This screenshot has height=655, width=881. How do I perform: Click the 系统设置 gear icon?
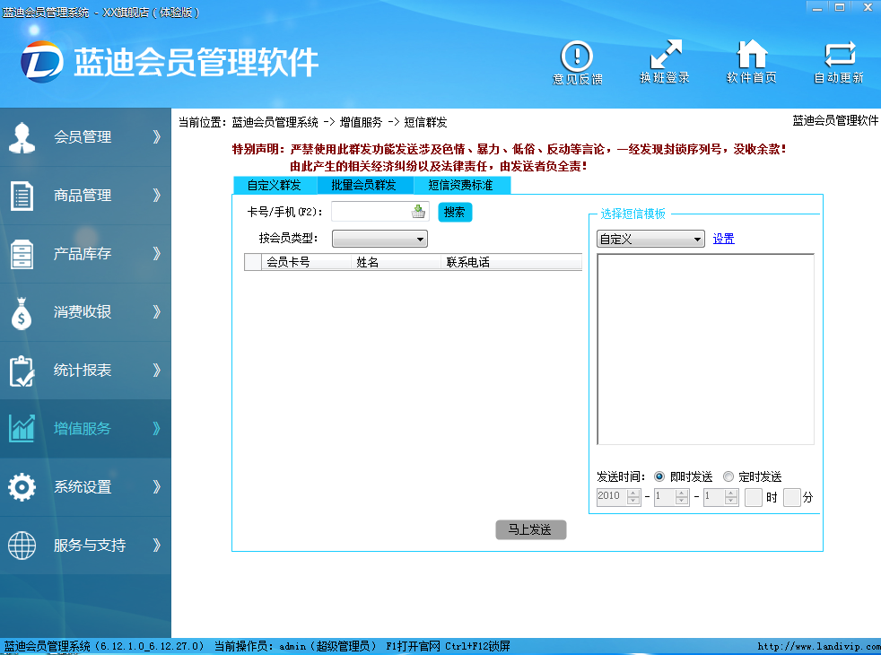click(x=22, y=487)
